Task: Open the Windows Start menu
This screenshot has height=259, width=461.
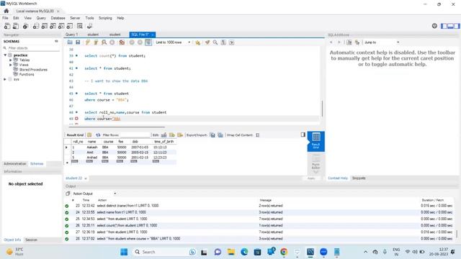Action: click(x=124, y=252)
